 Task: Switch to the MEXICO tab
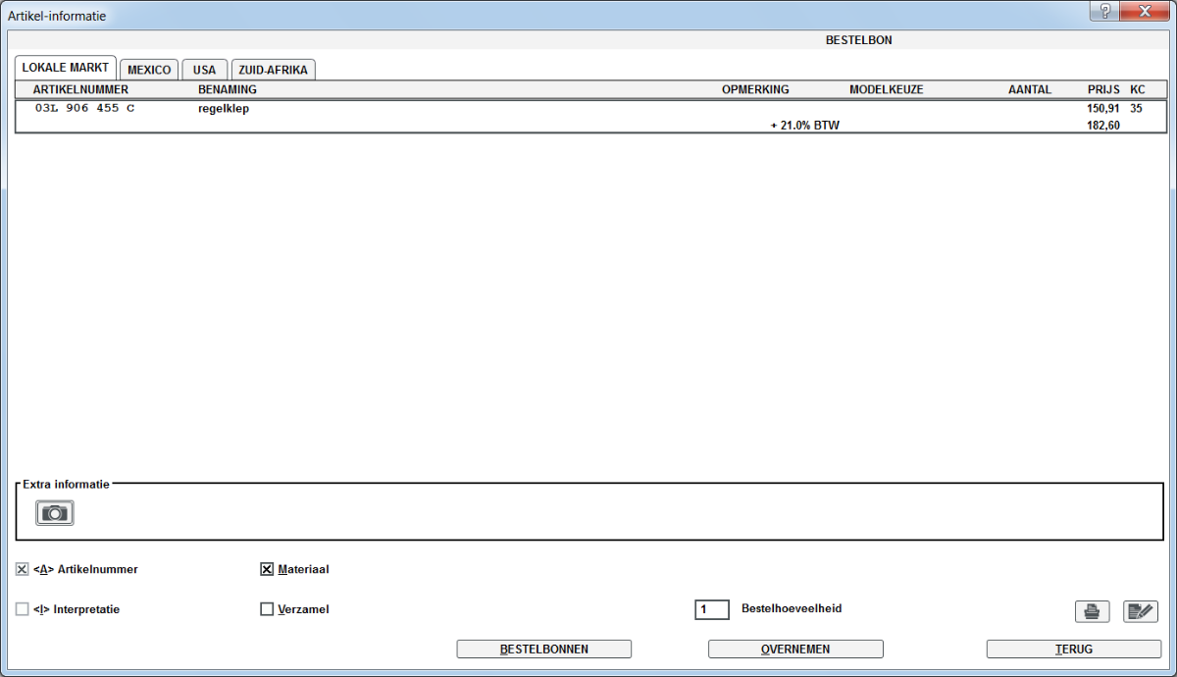(149, 70)
